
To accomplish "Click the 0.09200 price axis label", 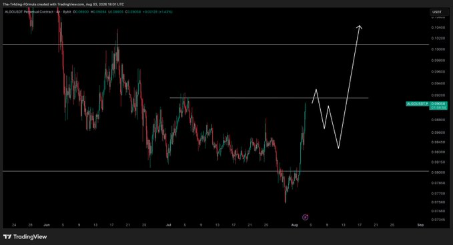I will [x=438, y=95].
